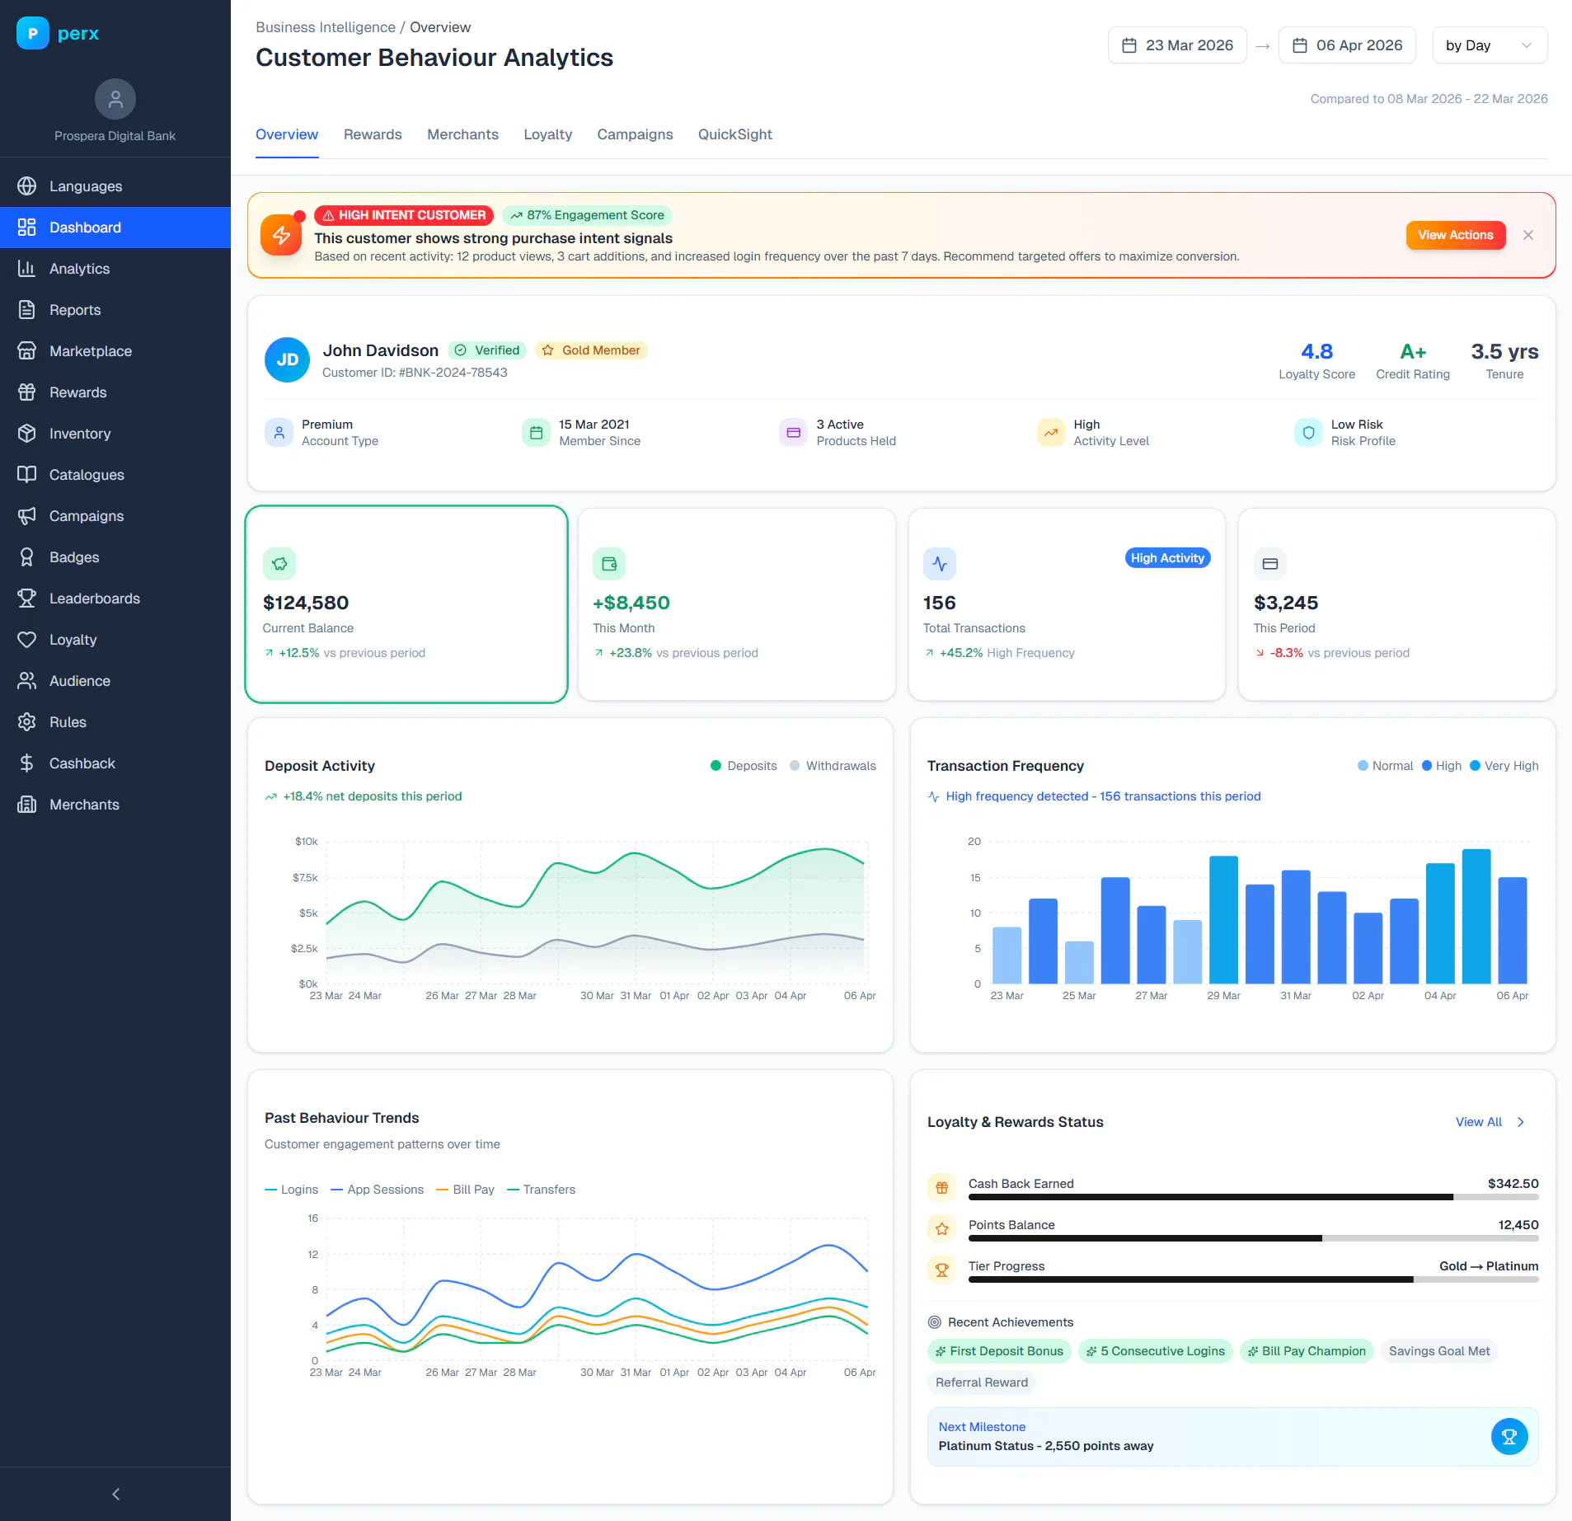Toggle the Withdrawals legend series

click(833, 766)
